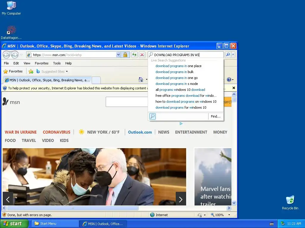Click the script error warning status icon
The width and height of the screenshot is (305, 228).
point(4,215)
